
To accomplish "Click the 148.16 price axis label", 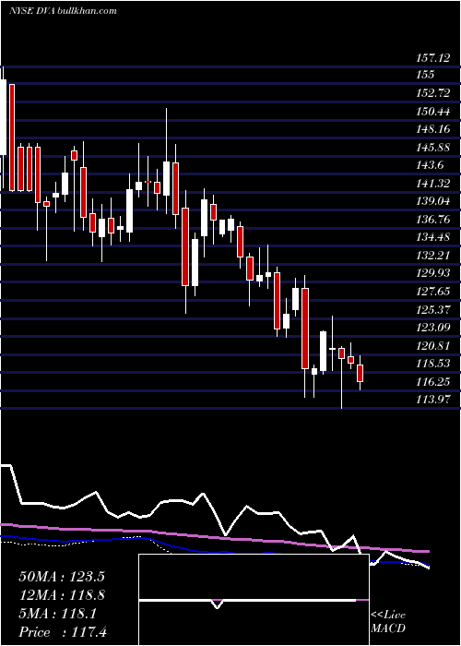I will 432,129.
